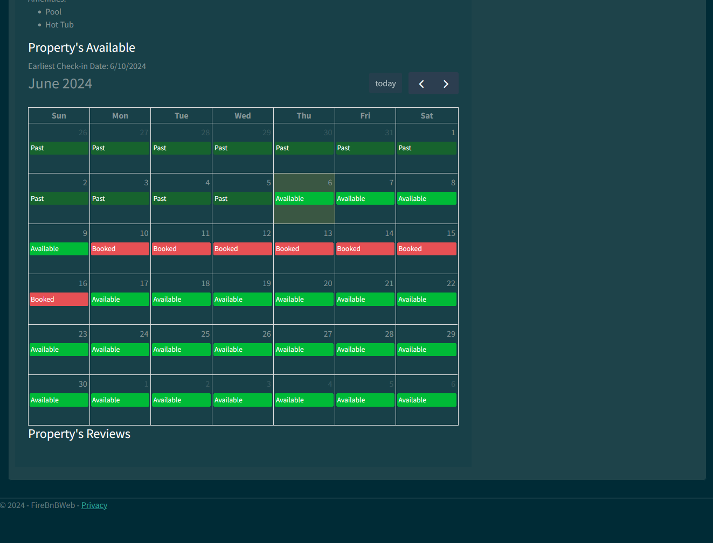713x543 pixels.
Task: Open the Privacy link in footer
Action: click(x=94, y=505)
